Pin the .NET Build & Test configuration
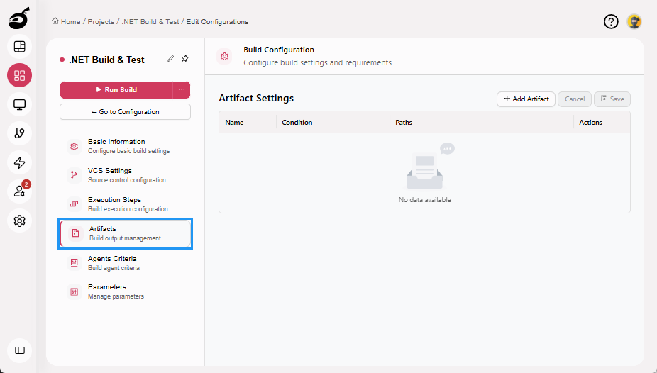657x373 pixels. click(x=184, y=59)
